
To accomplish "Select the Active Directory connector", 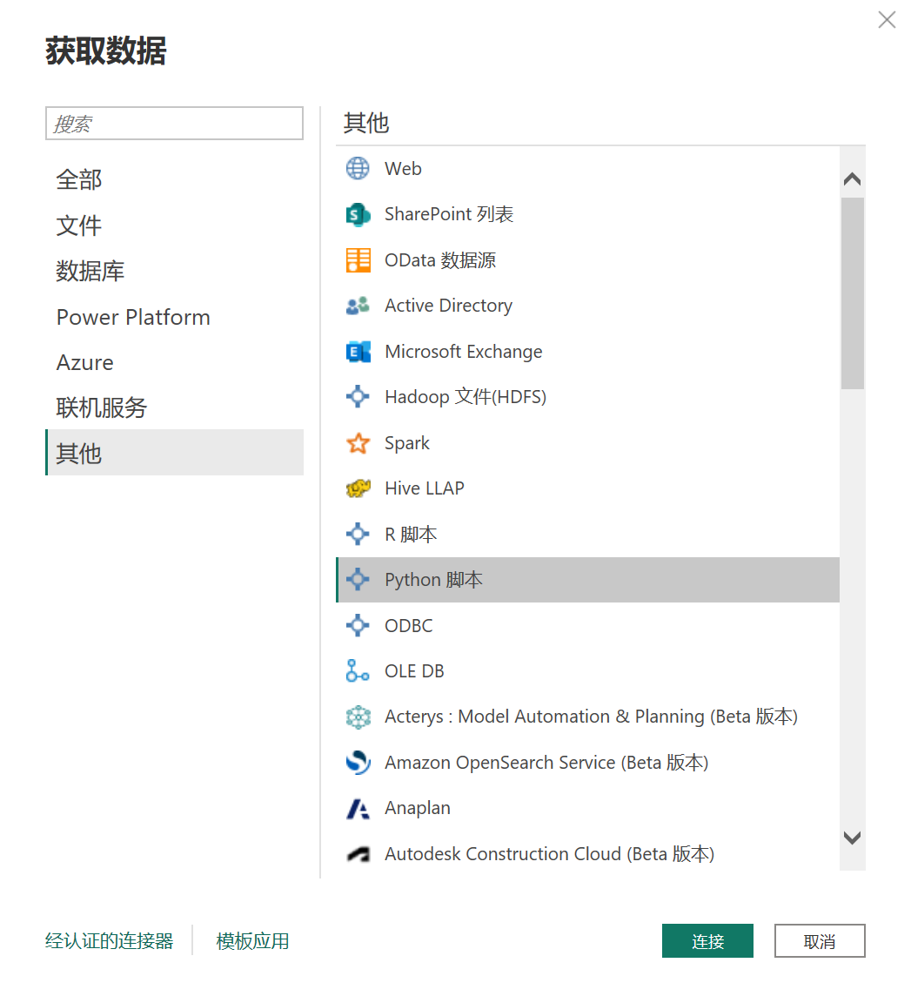I will coord(447,305).
